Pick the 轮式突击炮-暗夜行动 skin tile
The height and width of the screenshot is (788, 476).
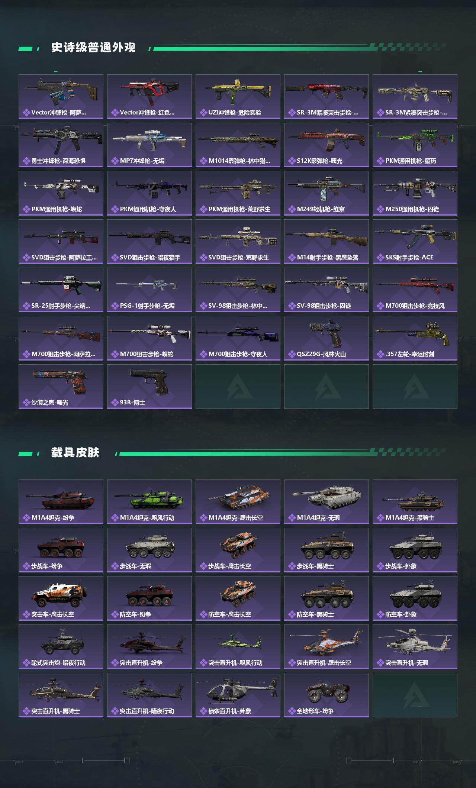[61, 647]
